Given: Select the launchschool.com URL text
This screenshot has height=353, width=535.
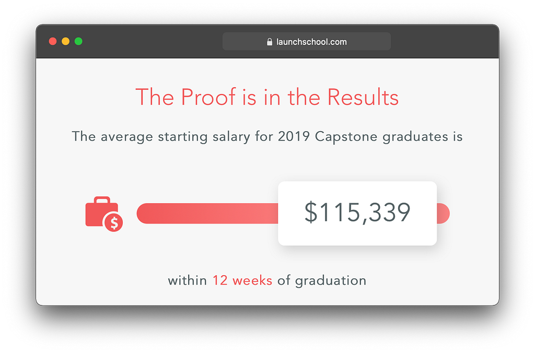Looking at the screenshot, I should click(311, 42).
